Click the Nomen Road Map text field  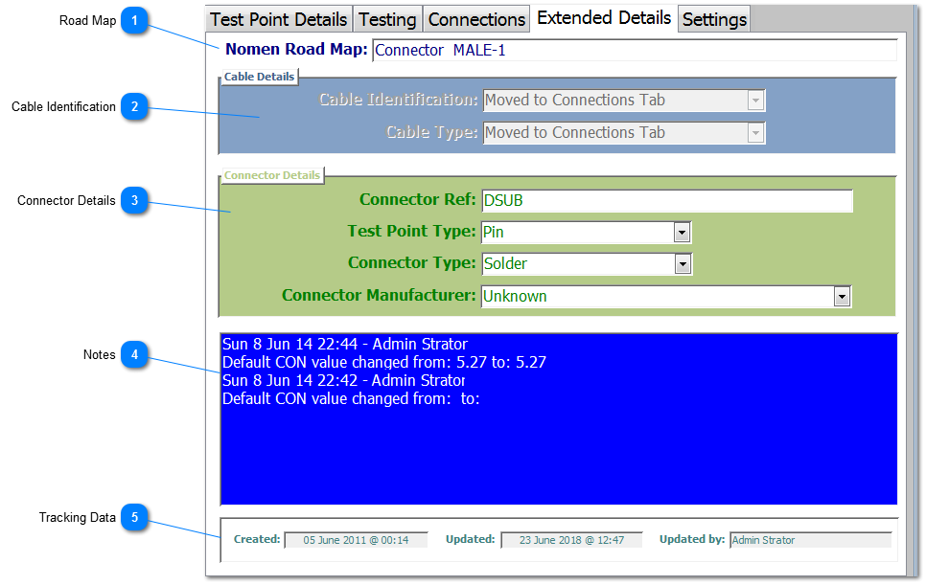click(x=634, y=51)
